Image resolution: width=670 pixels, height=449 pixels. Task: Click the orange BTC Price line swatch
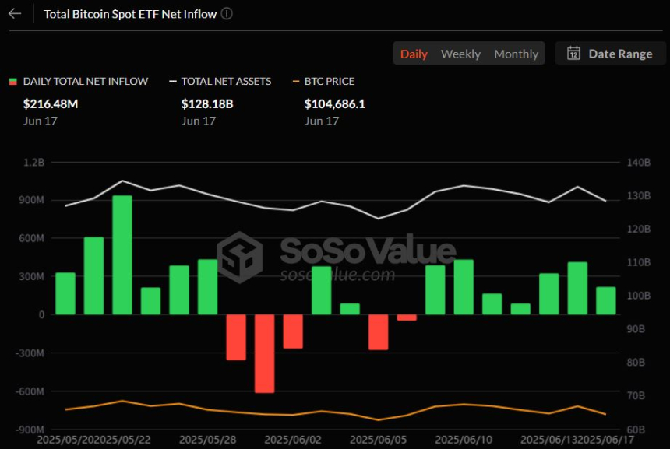[x=296, y=81]
